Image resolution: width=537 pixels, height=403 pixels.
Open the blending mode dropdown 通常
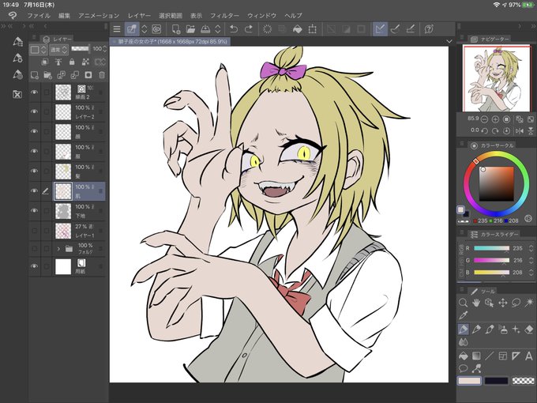58,50
